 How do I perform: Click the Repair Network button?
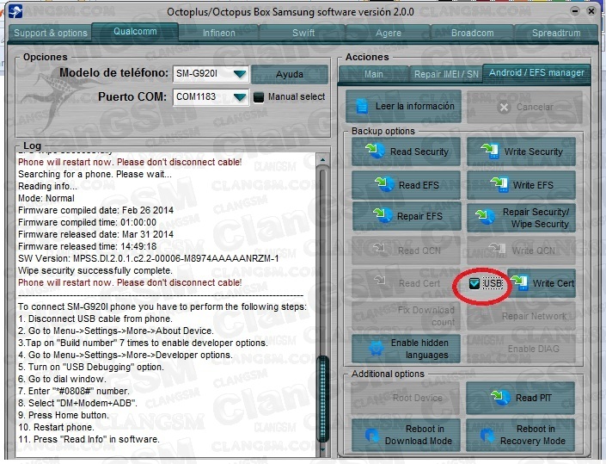522,316
